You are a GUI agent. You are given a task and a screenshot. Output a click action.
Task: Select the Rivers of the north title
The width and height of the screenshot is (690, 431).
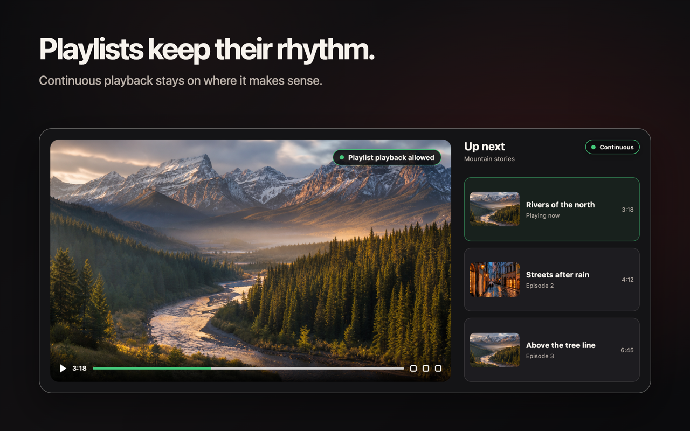coord(560,205)
